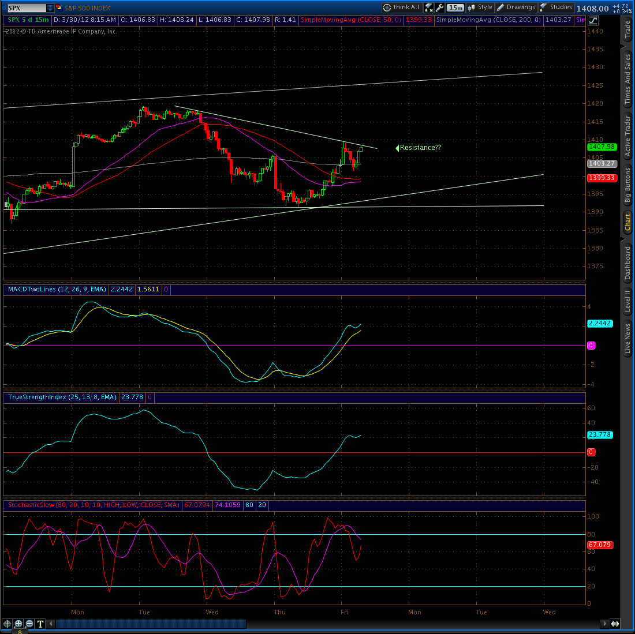Click the SimpleMovingAvg (CLOSE, 200, 0) label
This screenshot has height=634, width=635.
click(488, 20)
